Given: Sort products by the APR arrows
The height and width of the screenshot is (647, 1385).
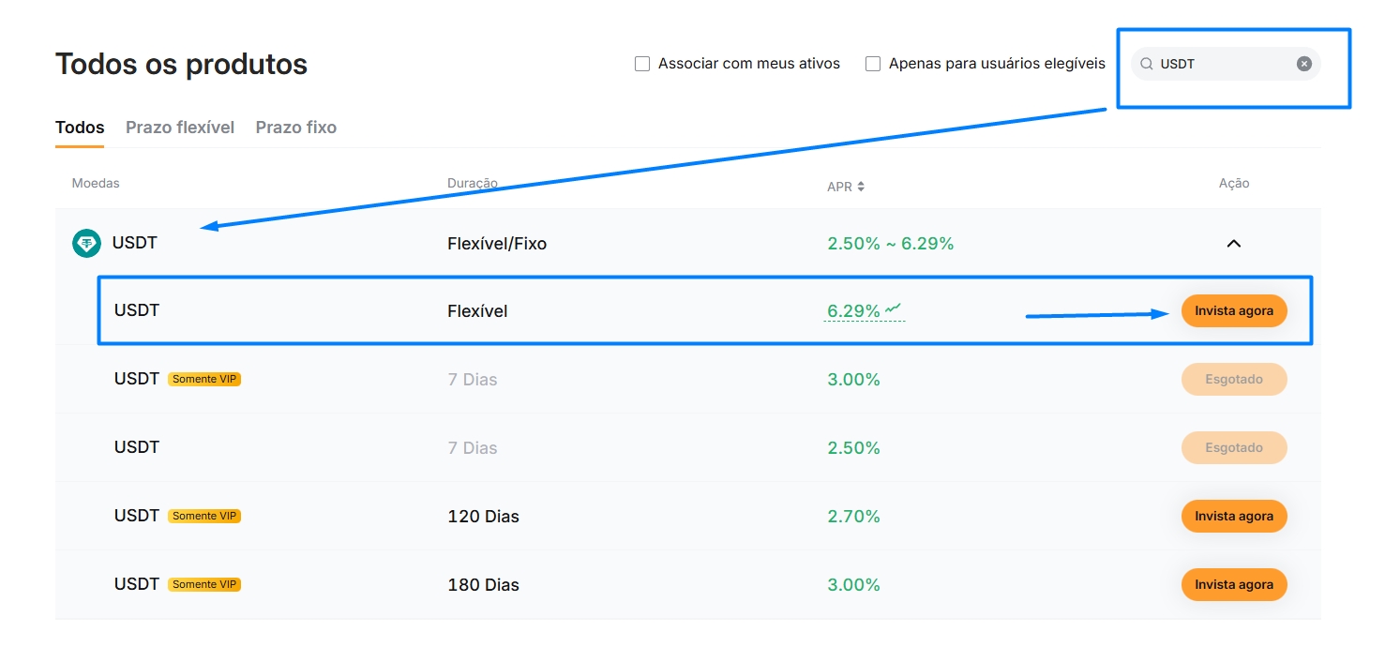Looking at the screenshot, I should pos(861,187).
